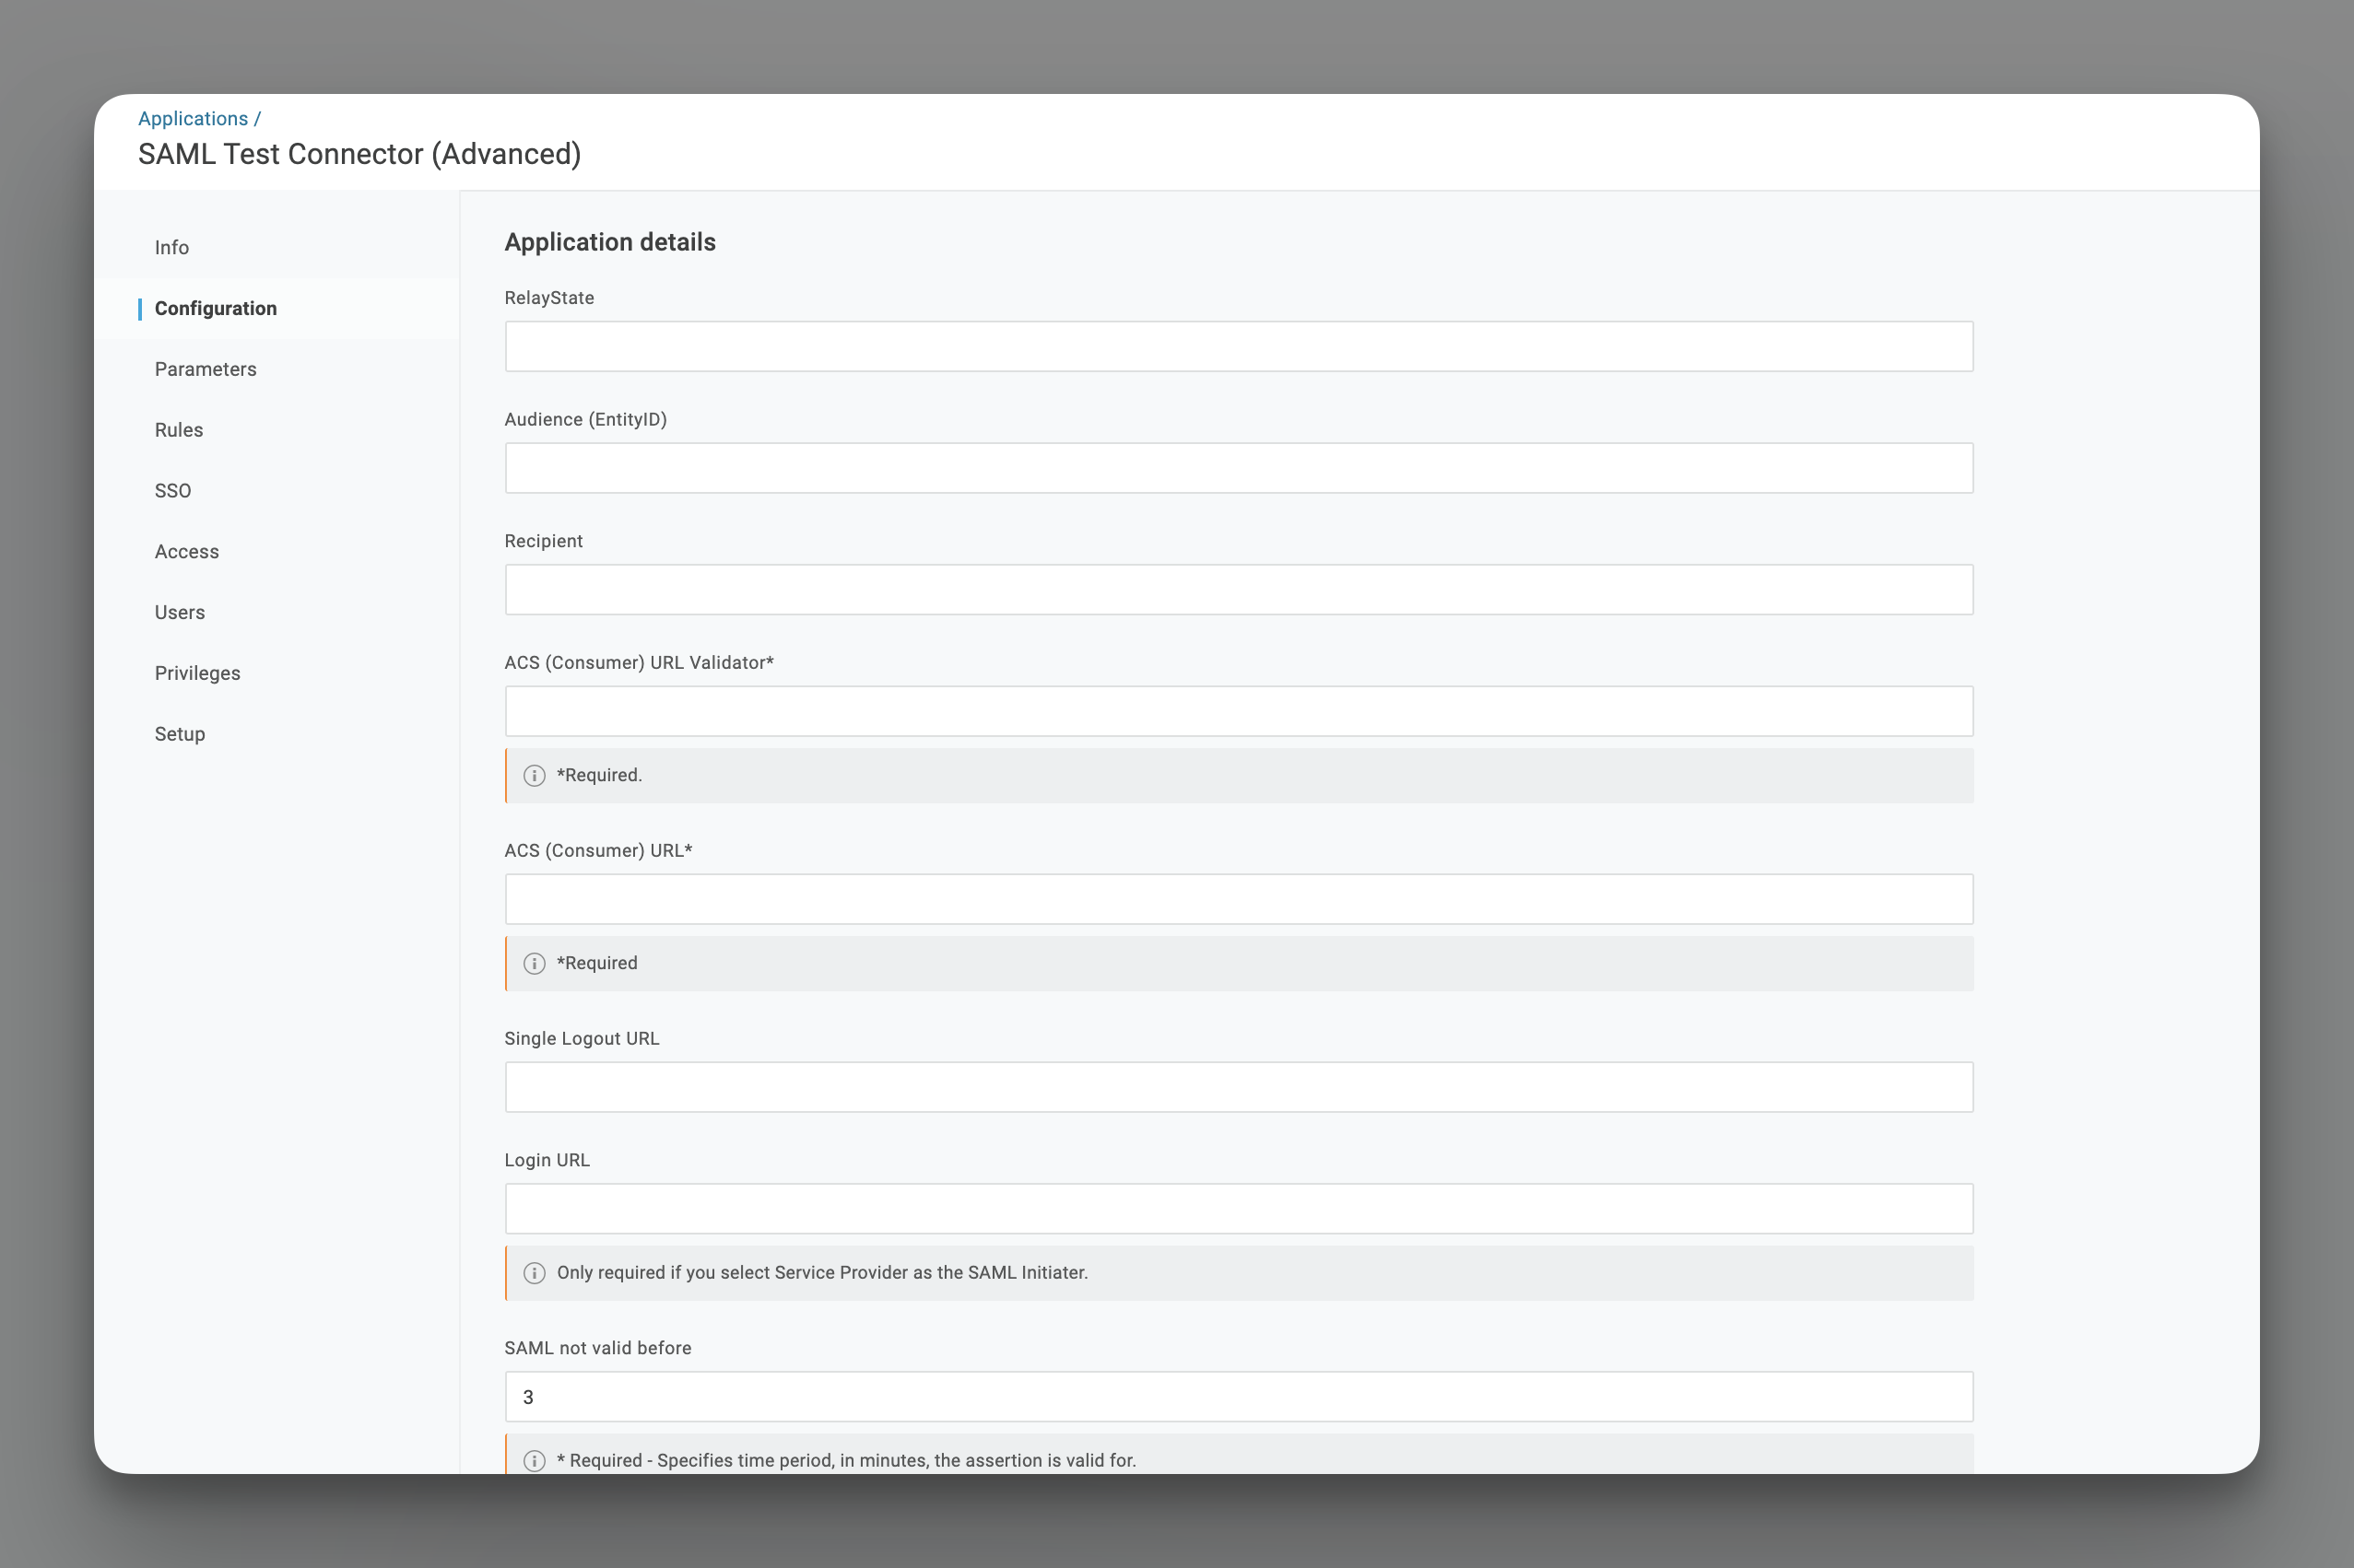Click the '*Required.' note under URL Validator
The height and width of the screenshot is (1568, 2354).
[599, 776]
